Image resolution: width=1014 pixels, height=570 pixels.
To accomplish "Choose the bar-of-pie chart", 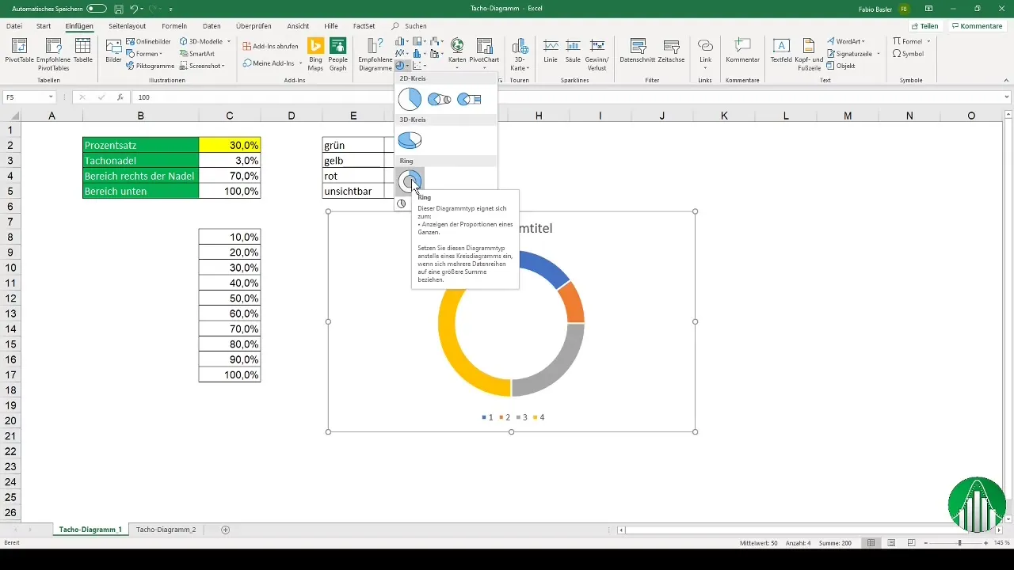I will coord(469,99).
